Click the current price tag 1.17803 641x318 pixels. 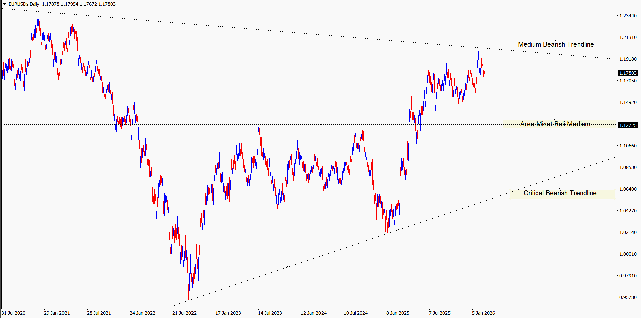628,73
